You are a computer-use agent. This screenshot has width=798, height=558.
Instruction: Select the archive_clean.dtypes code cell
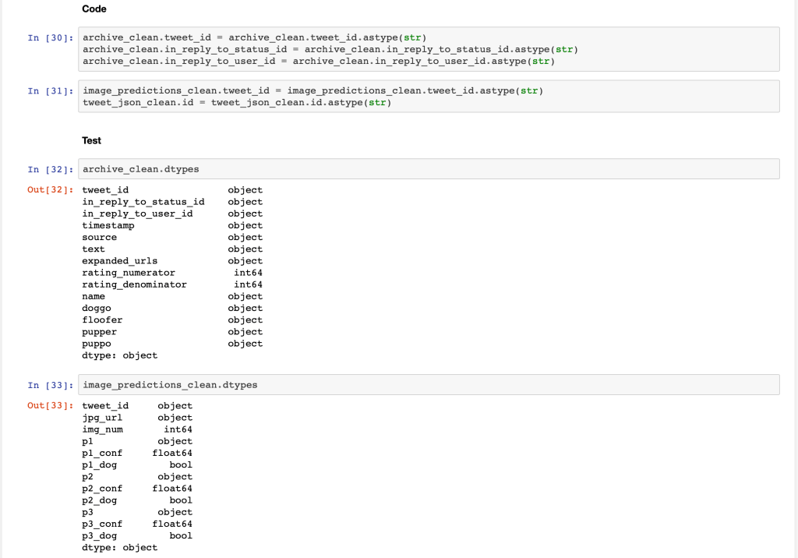(x=429, y=169)
